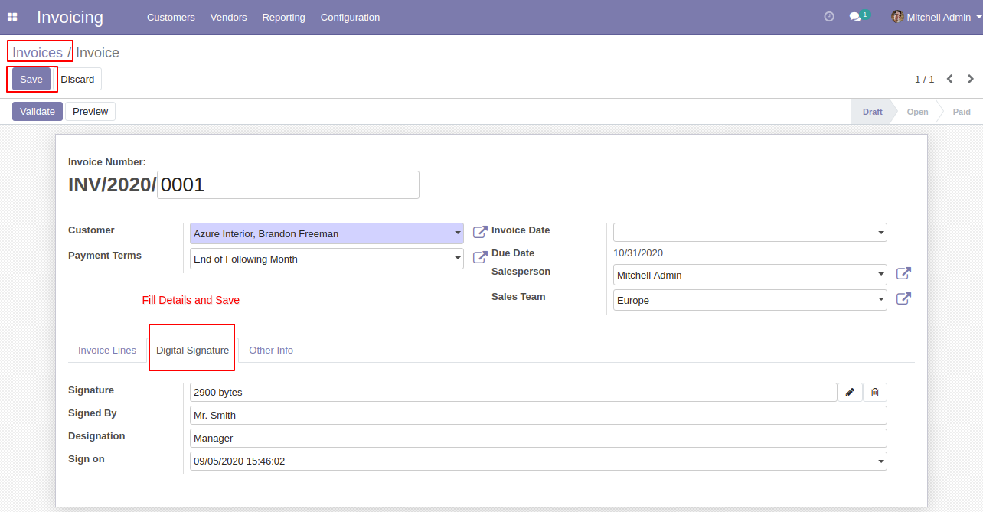Click the Mitchell Admin avatar picture
The height and width of the screenshot is (512, 983).
pyautogui.click(x=897, y=17)
